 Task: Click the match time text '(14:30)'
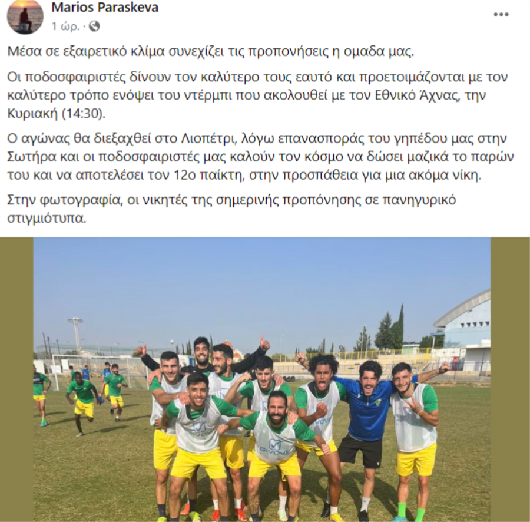pyautogui.click(x=84, y=114)
